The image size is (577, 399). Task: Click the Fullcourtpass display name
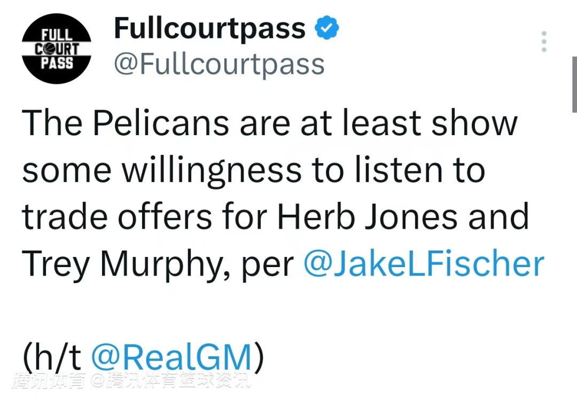(x=209, y=28)
